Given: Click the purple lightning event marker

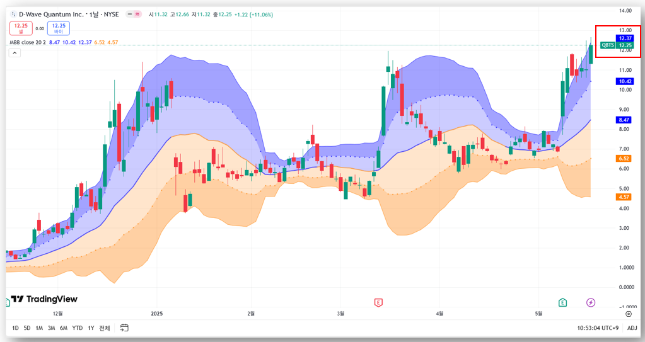Looking at the screenshot, I should (591, 302).
